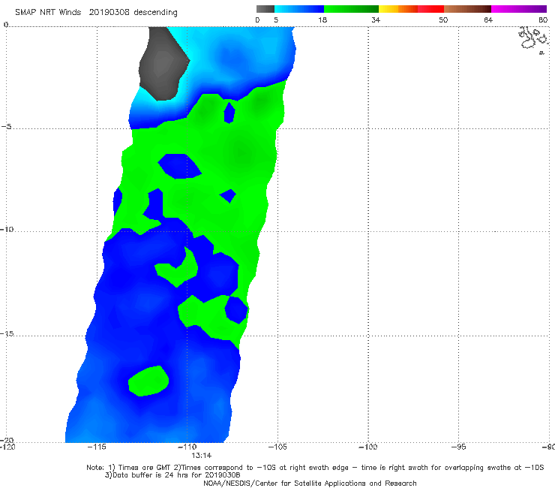Viewport: 555px width, 488px height.
Task: Click the color bar label '18'
Action: [x=322, y=20]
